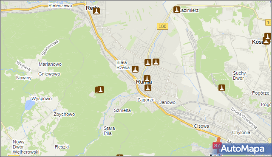The image size is (272, 157).
Task: Click the Chylonia district label
Action: (x=241, y=132)
